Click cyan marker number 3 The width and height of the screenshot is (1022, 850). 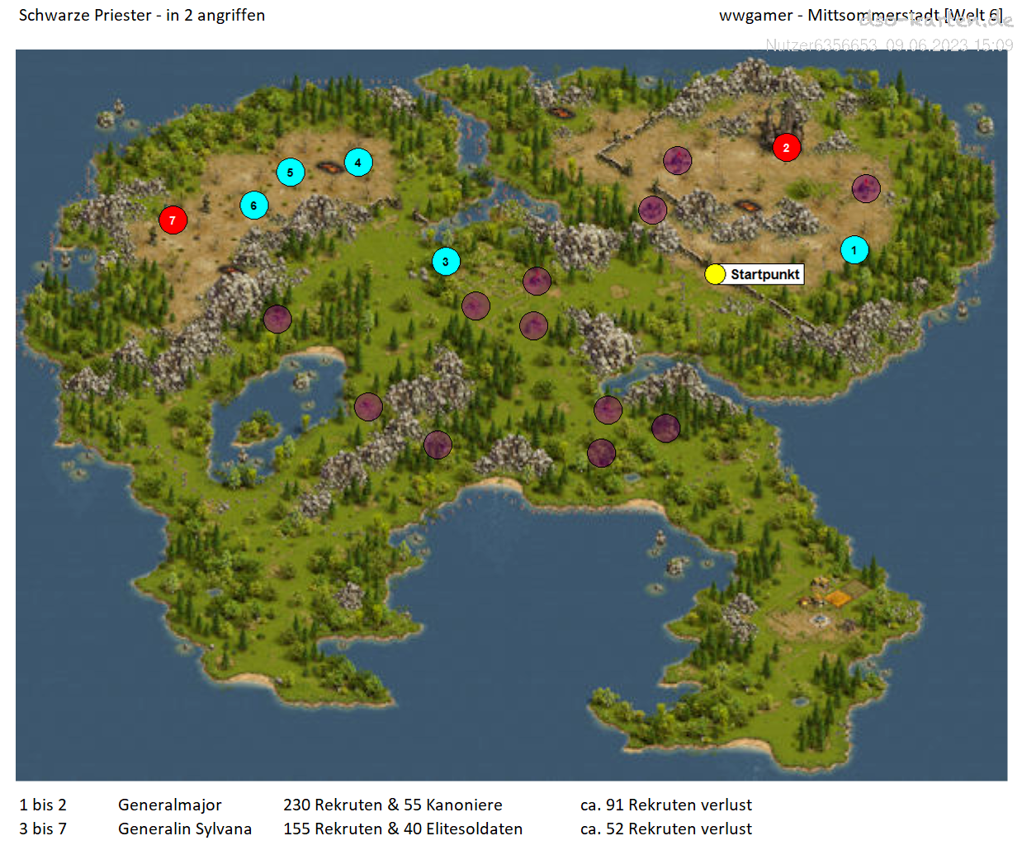(446, 262)
